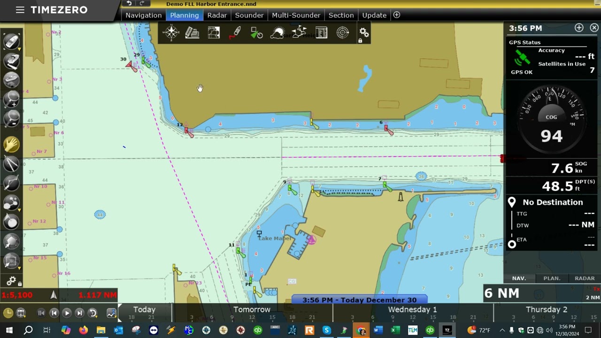Viewport: 601px width, 338px height.
Task: Switch to the Navigation workspace
Action: [144, 15]
